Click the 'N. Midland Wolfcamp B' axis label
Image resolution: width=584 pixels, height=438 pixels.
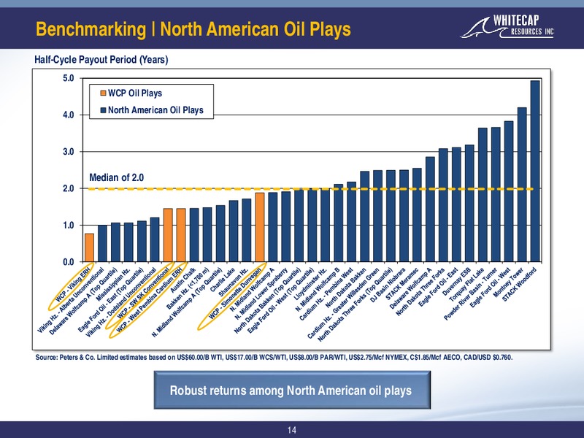coord(318,289)
